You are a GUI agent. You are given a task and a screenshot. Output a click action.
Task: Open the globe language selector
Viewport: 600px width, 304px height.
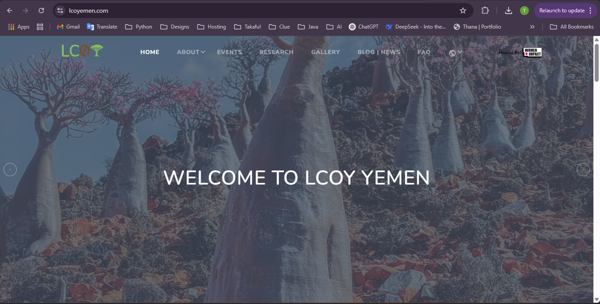pyautogui.click(x=455, y=53)
